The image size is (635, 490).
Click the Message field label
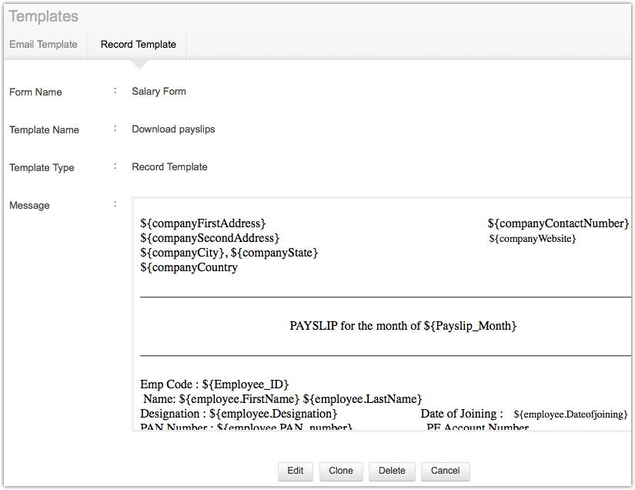pyautogui.click(x=29, y=206)
